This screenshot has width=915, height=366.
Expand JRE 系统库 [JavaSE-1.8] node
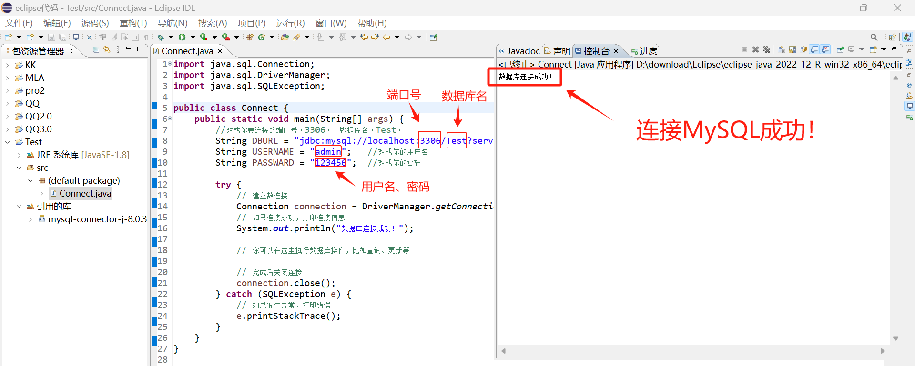19,155
